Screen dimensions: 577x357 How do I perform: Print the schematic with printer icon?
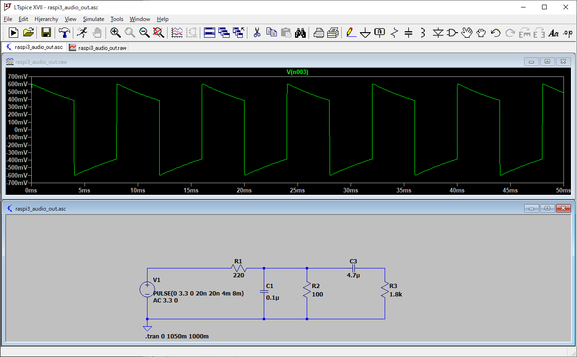click(333, 33)
